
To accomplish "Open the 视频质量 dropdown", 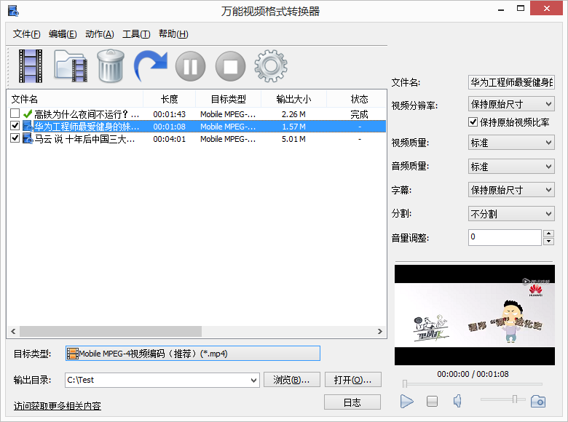I will (x=511, y=143).
